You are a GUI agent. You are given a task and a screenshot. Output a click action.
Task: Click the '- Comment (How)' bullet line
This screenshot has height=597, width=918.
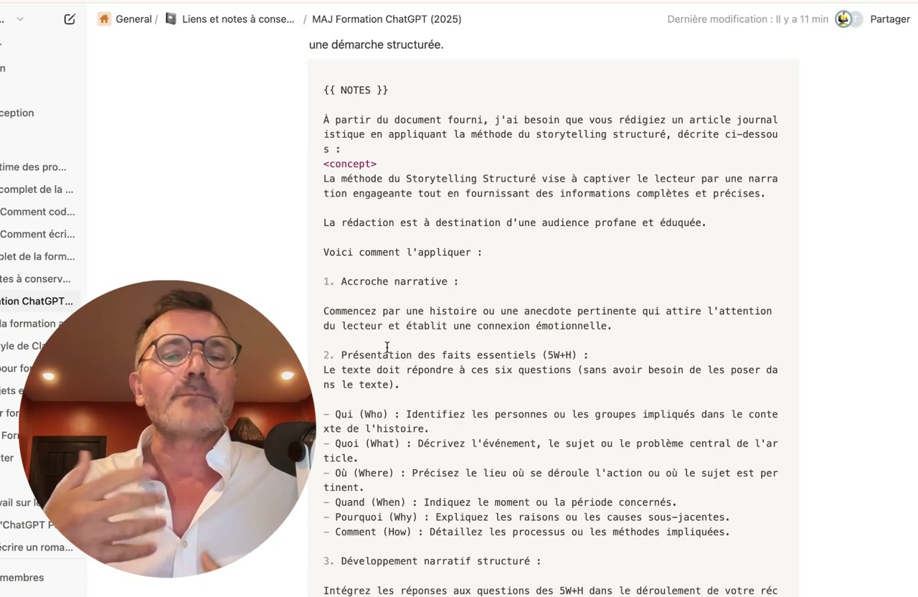coord(526,532)
